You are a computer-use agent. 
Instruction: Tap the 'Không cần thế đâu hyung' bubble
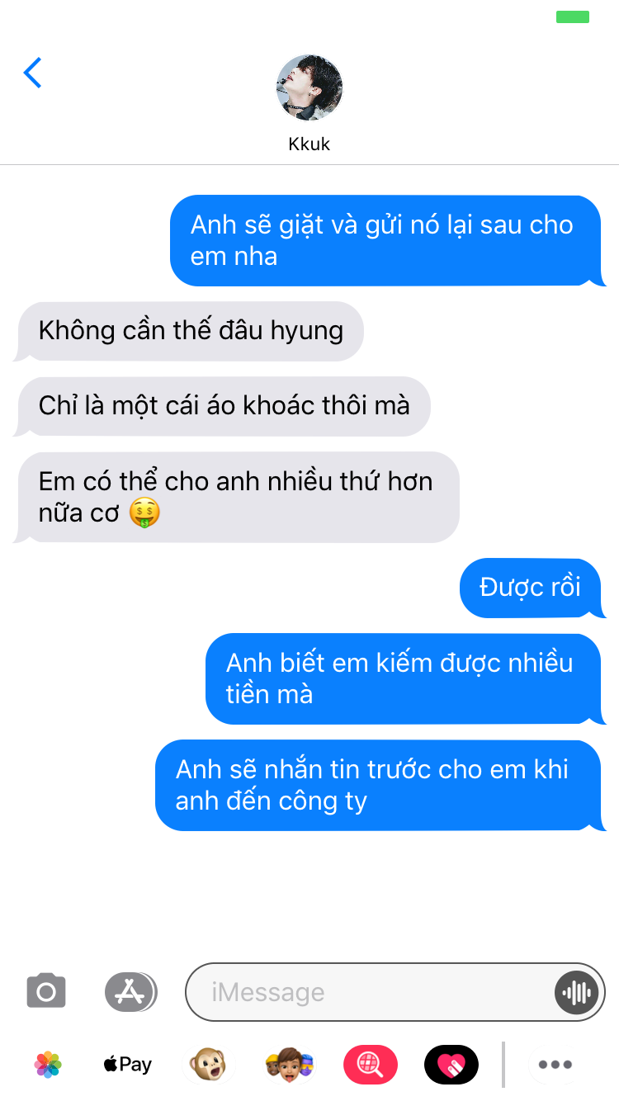point(190,331)
